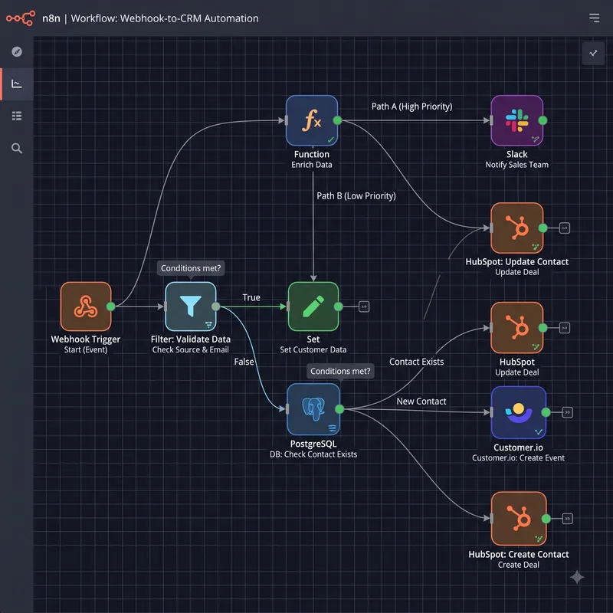The width and height of the screenshot is (613, 613).
Task: Click the Slack node output connector dot
Action: click(x=543, y=120)
